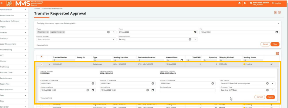This screenshot has height=108, width=288.
Task: Export the page with the PDF icon
Action: [275, 12]
